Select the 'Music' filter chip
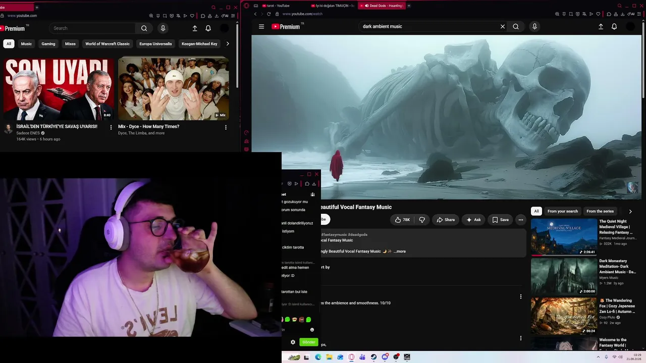The width and height of the screenshot is (646, 363). [x=26, y=44]
